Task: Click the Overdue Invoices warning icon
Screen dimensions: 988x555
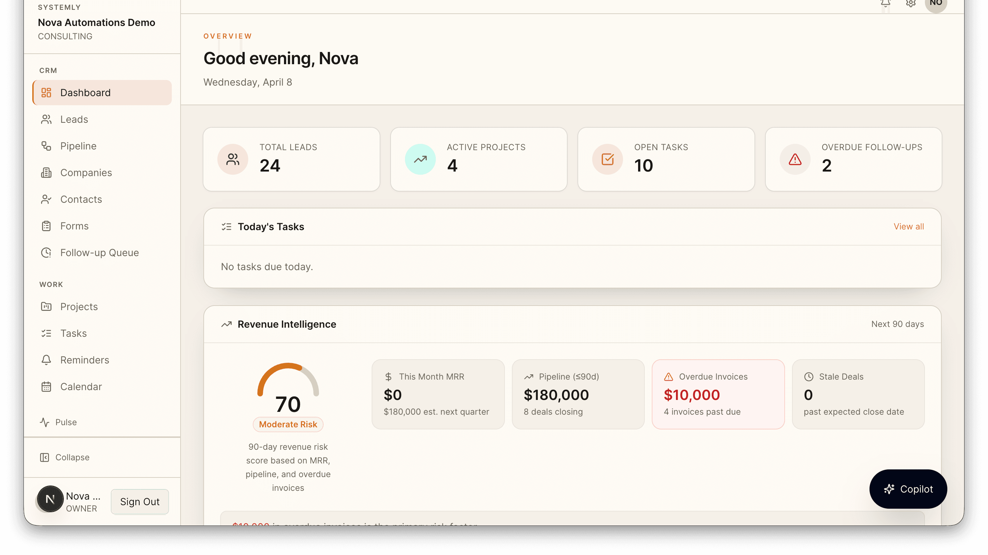Action: pos(669,376)
